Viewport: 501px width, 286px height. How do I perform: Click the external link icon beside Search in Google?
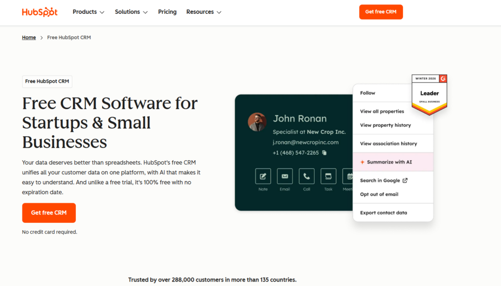pyautogui.click(x=405, y=180)
